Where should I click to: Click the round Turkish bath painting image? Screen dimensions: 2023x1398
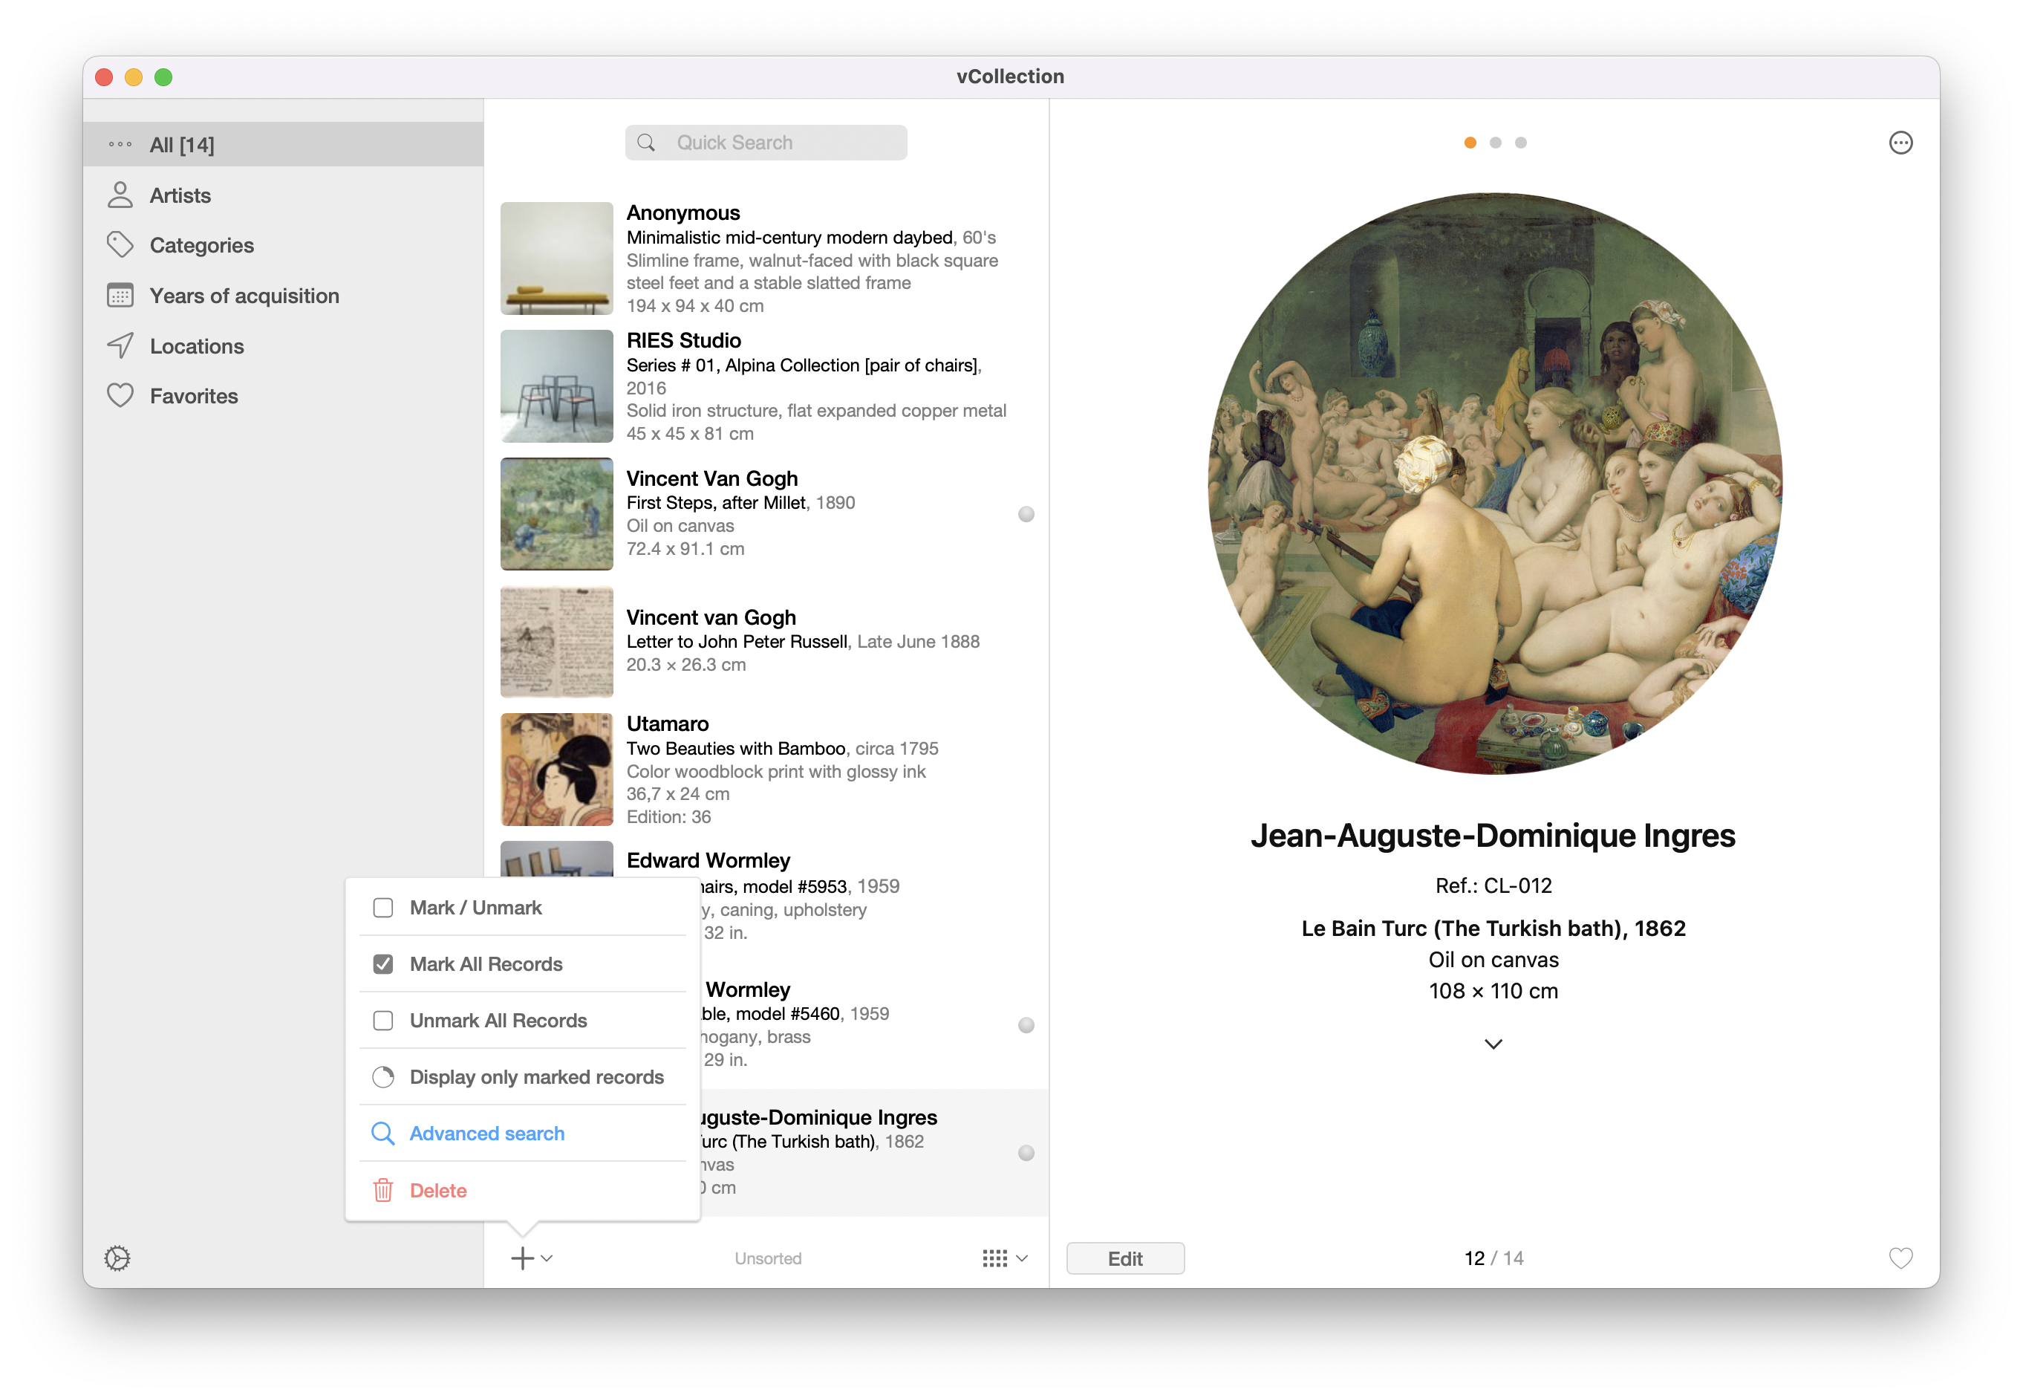pos(1495,484)
